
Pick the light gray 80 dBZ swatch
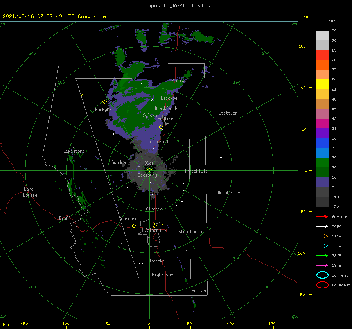coord(322,35)
